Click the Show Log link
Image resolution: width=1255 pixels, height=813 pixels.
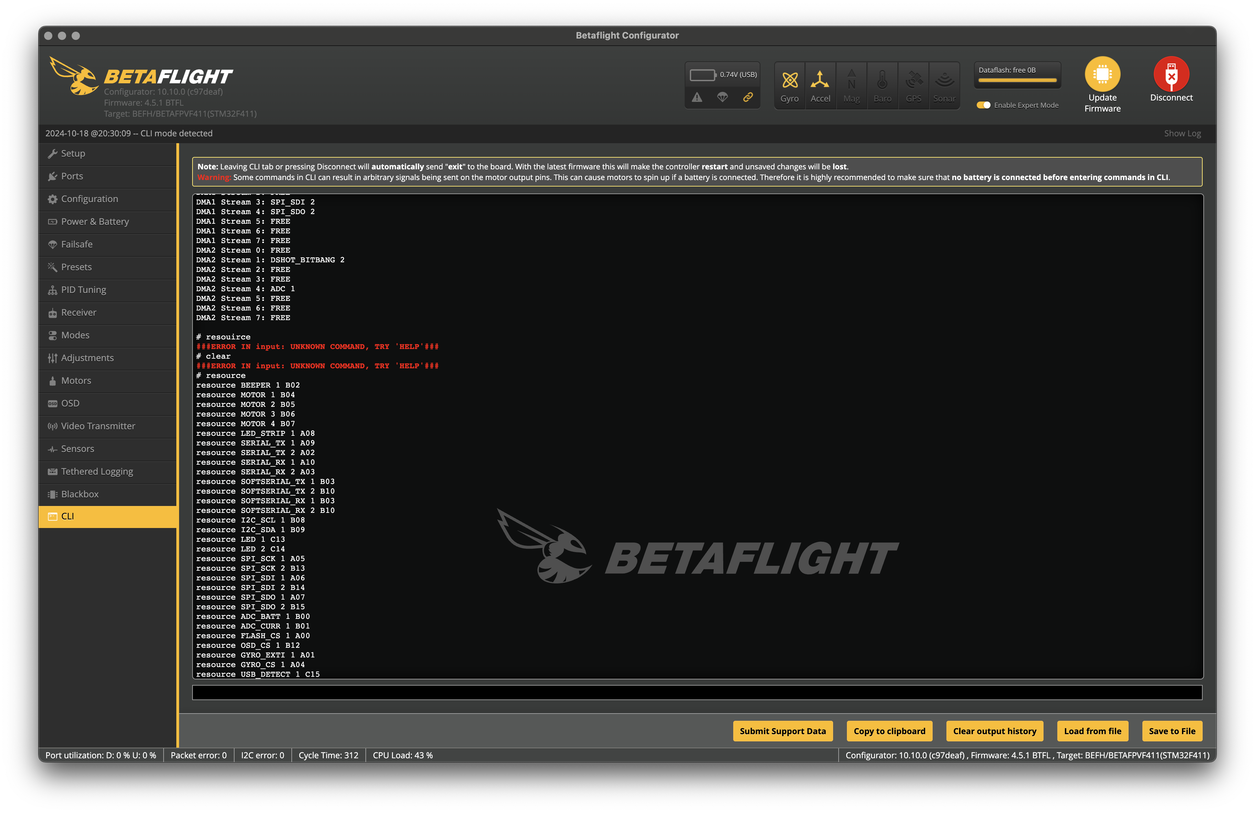tap(1182, 133)
